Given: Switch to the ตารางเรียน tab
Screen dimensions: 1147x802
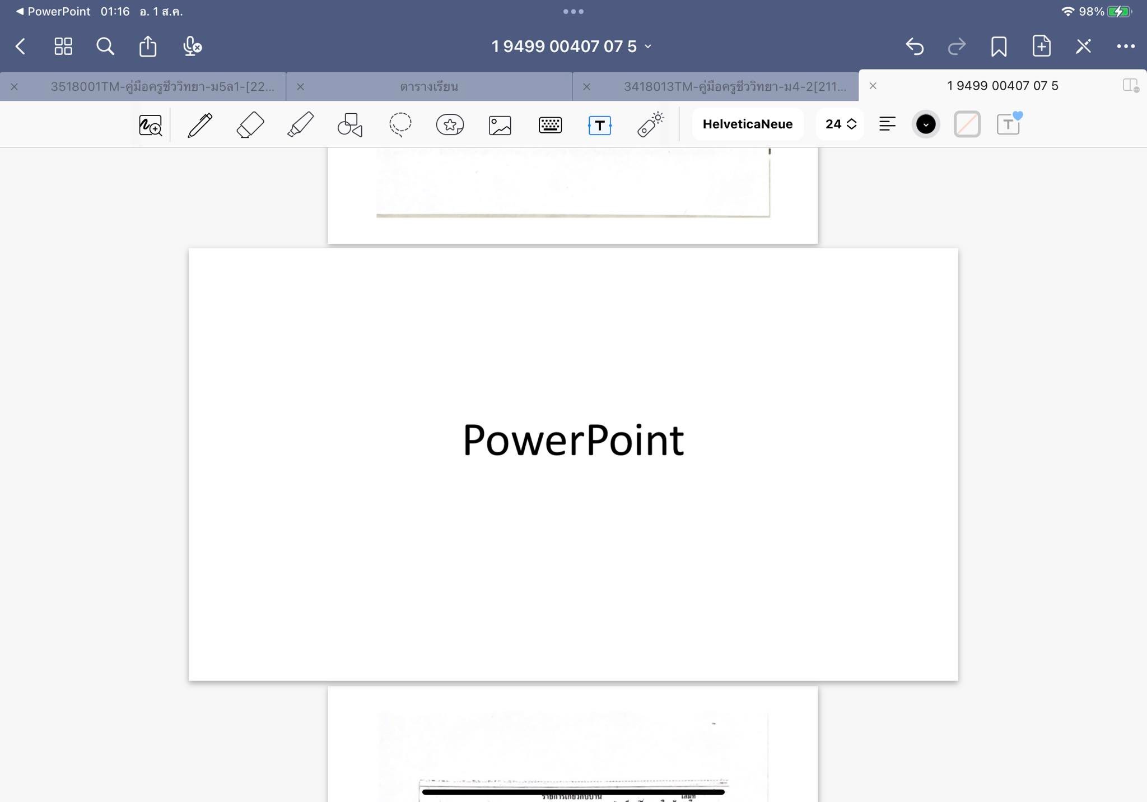Looking at the screenshot, I should pos(429,86).
